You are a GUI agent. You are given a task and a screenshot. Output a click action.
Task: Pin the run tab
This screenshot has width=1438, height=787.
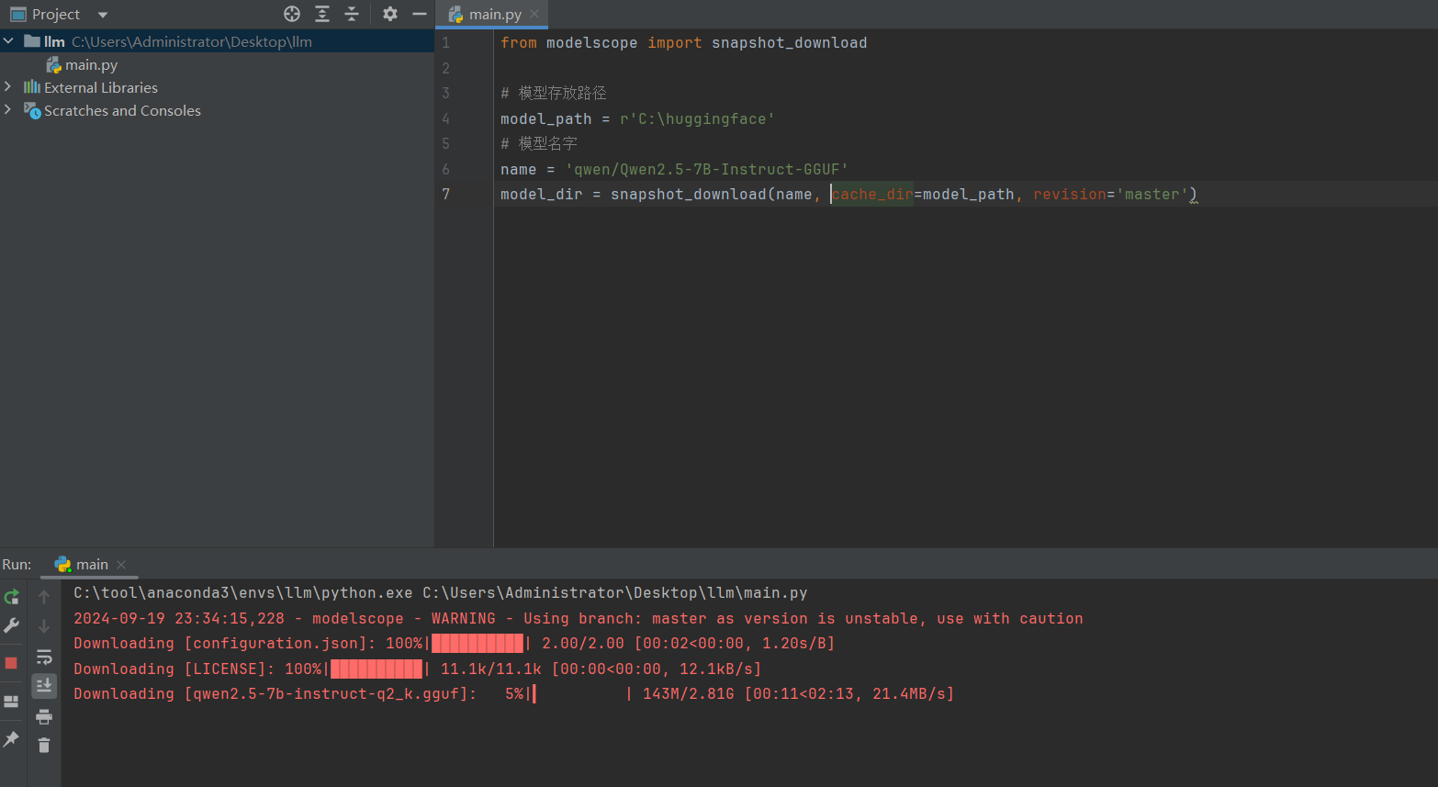pos(12,738)
